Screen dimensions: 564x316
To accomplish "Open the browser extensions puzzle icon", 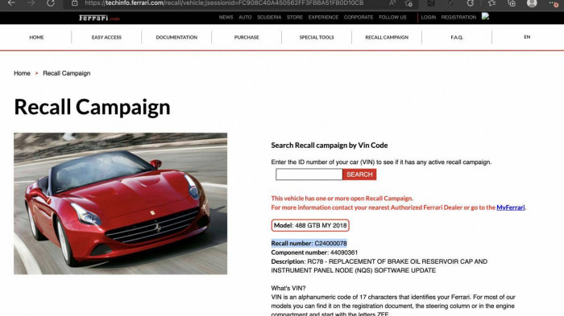I will pos(471,3).
